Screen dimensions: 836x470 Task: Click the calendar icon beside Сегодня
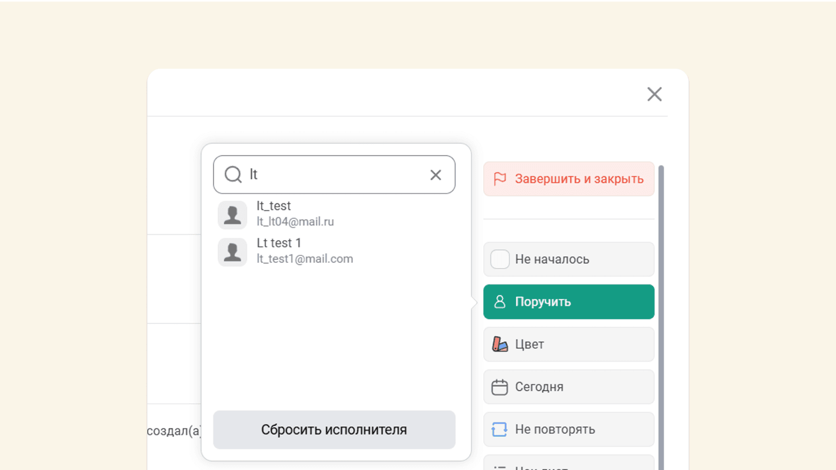pos(500,387)
